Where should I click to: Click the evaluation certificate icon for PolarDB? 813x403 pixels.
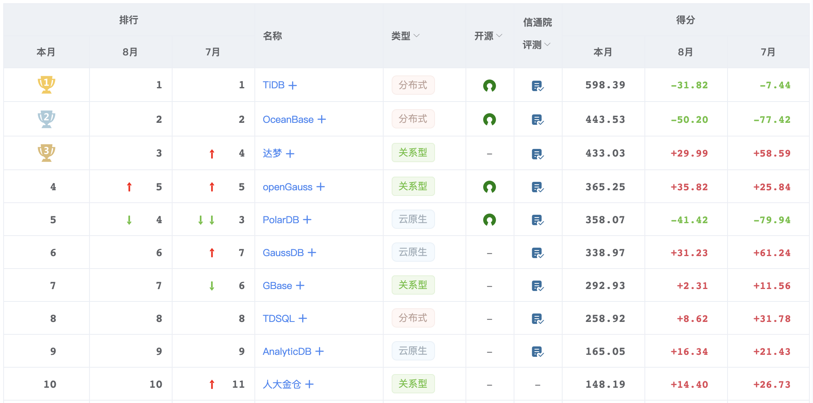(538, 220)
